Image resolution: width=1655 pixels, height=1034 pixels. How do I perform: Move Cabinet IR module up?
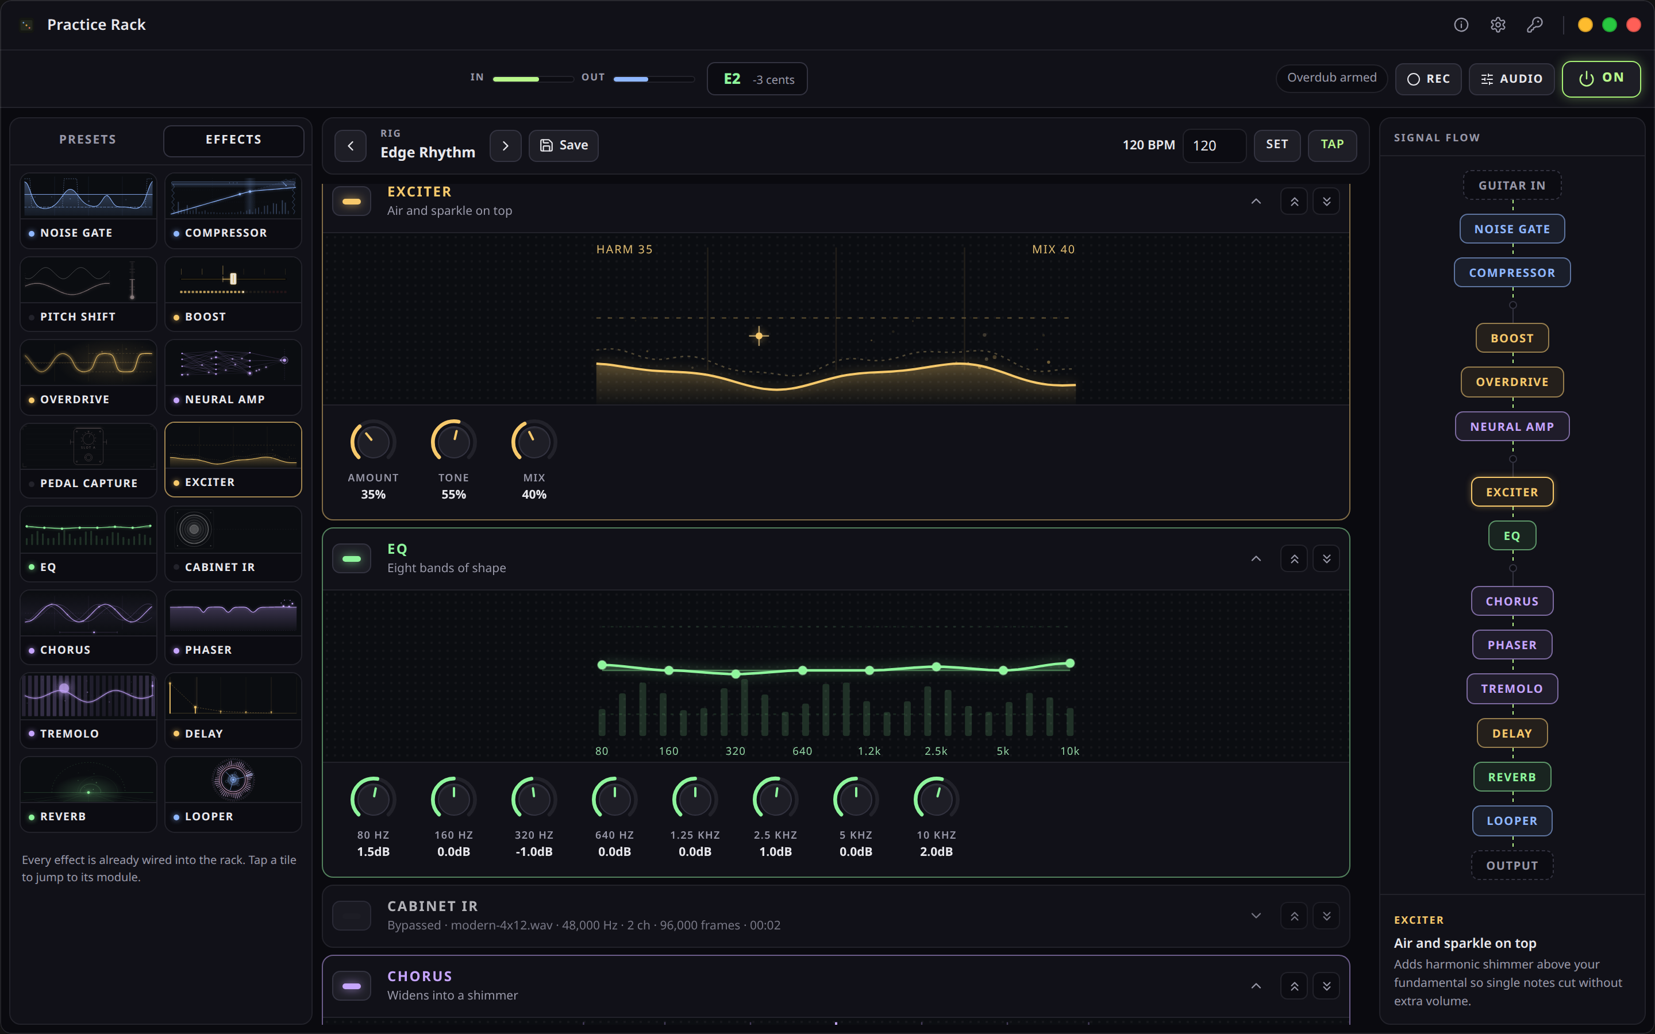pos(1294,916)
